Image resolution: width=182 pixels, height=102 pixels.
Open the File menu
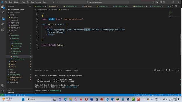[6, 2]
